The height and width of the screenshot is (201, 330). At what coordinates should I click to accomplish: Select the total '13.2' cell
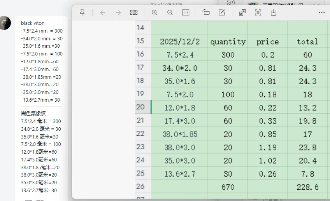pos(307,107)
